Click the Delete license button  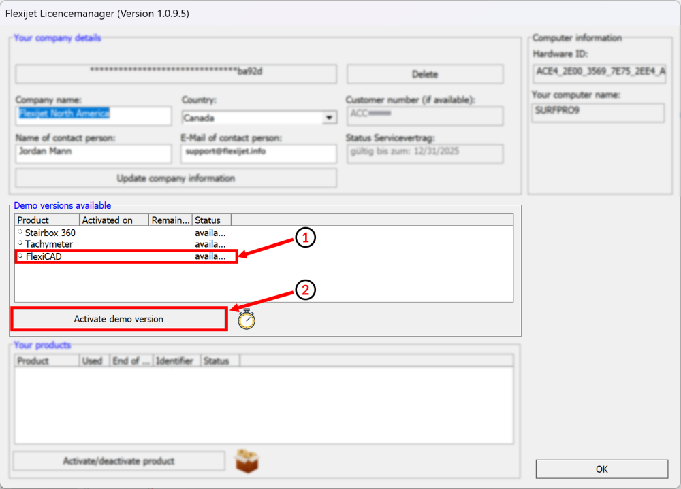pos(425,74)
